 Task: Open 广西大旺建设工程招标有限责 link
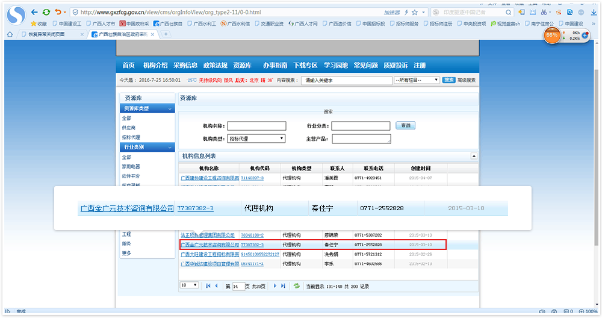click(x=209, y=254)
